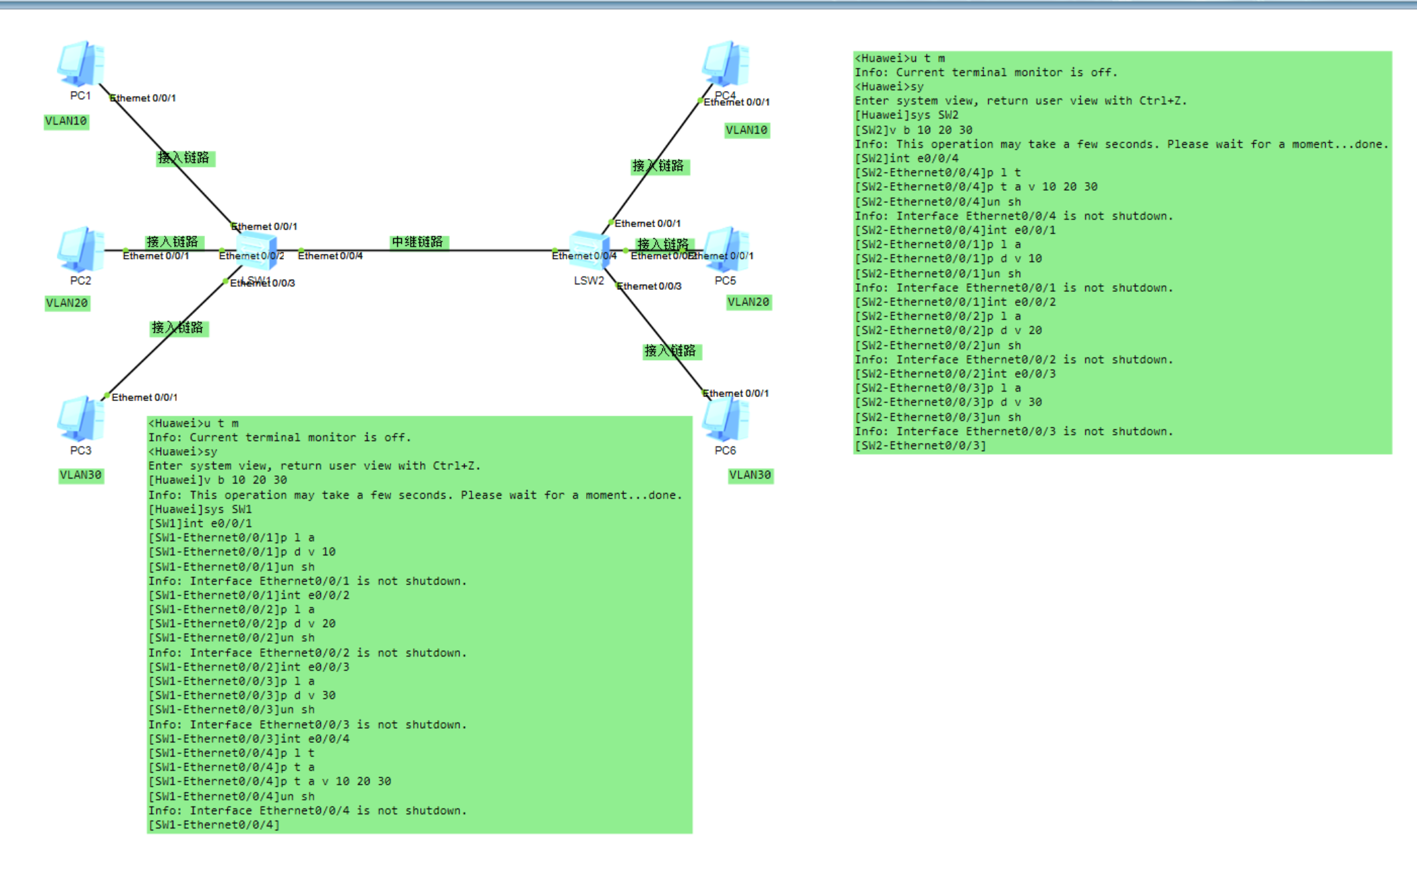The width and height of the screenshot is (1417, 869).
Task: Select the 中继链路 trunk link label
Action: [418, 242]
